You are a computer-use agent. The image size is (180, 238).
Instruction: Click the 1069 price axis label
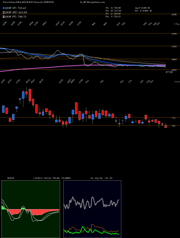[x=174, y=59]
